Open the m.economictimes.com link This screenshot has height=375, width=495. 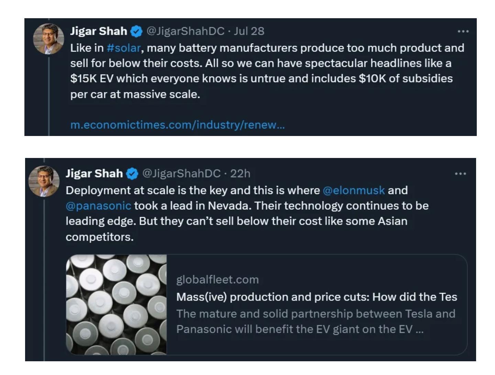coord(177,125)
